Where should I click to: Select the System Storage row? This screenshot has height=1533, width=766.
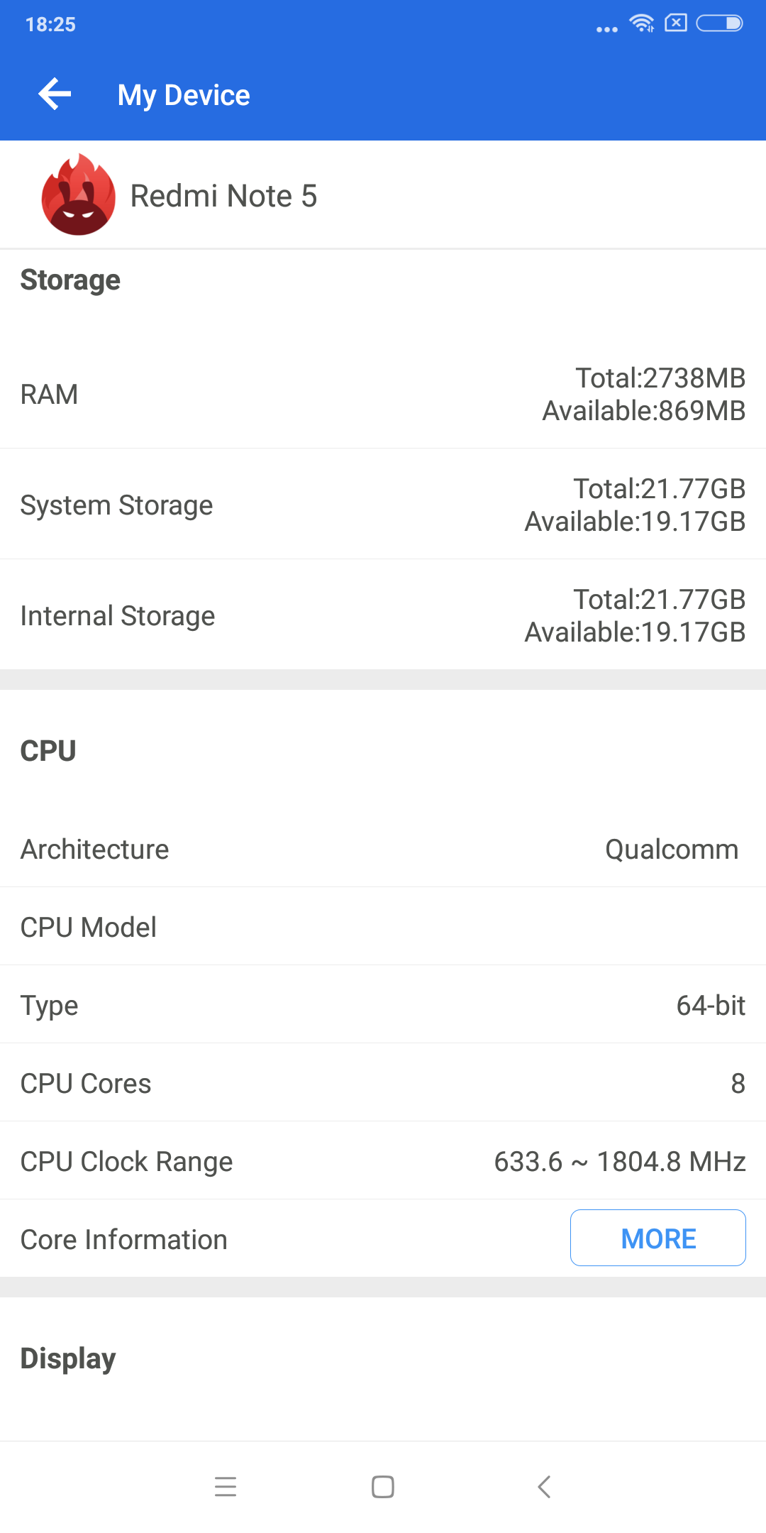pos(383,505)
